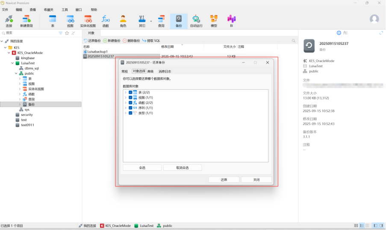Switch to the 高级 tab in the dialog
The height and width of the screenshot is (230, 386).
150,71
